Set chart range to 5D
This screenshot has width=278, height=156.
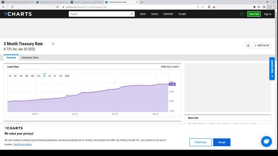[x=15, y=76]
